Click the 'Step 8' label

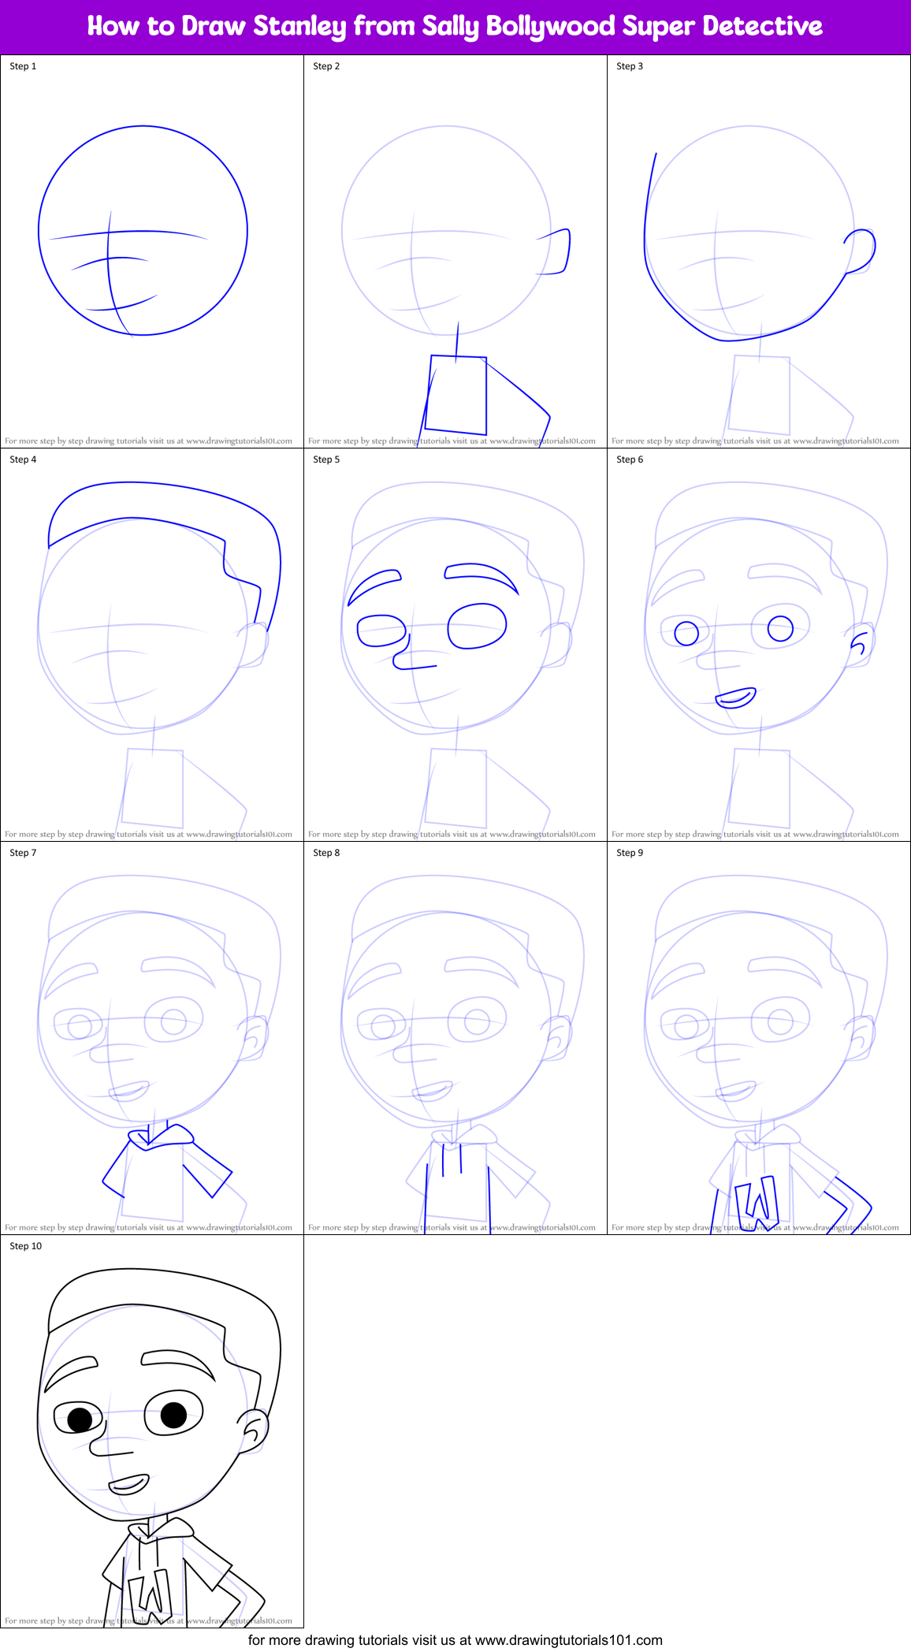pyautogui.click(x=326, y=853)
